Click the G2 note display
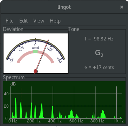Screen dimensions: 129x127 pos(99,53)
